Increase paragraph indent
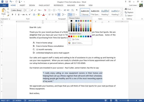Image resolution: width=144 pixels, height=102 pixels. click(x=68, y=10)
